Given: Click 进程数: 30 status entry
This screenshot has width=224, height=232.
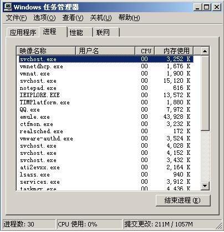Looking at the screenshot, I should [29, 224].
